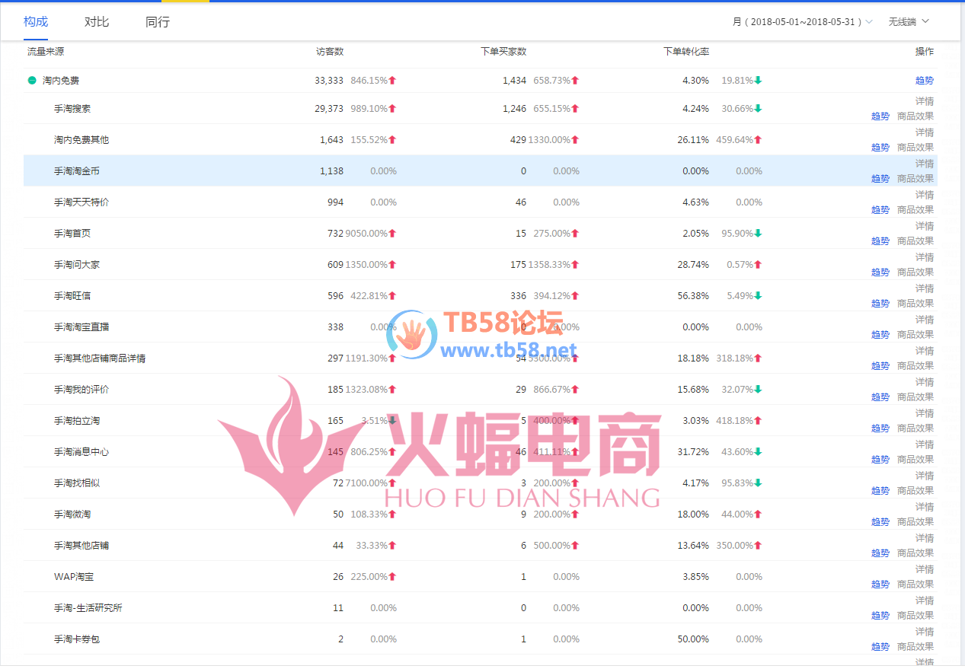
Task: Open the month date range dropdown
Action: click(803, 22)
